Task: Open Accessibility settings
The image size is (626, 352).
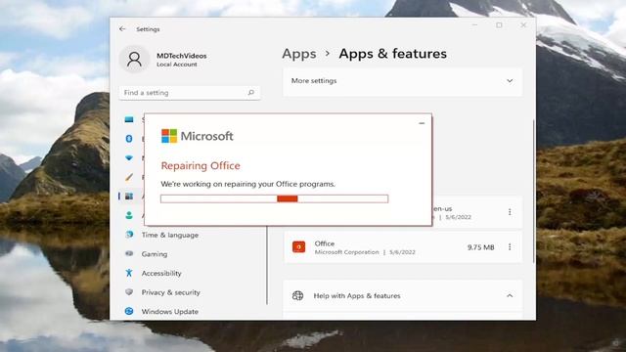Action: pyautogui.click(x=161, y=273)
